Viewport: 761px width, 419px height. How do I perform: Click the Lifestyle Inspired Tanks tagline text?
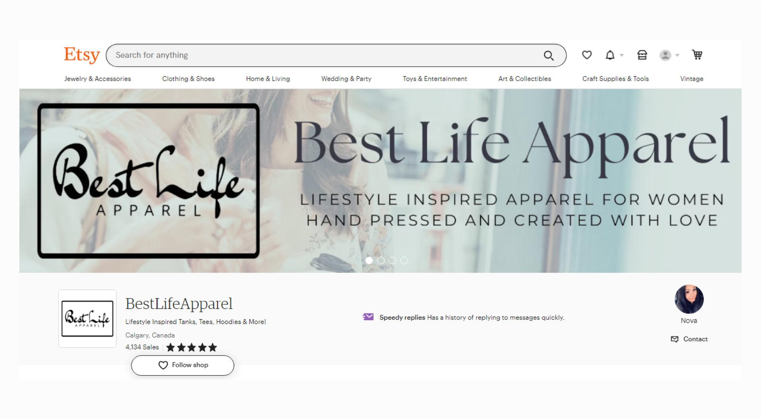point(196,322)
